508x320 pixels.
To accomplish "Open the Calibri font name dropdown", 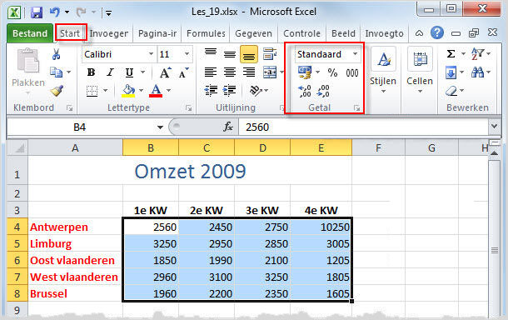I will tap(151, 54).
